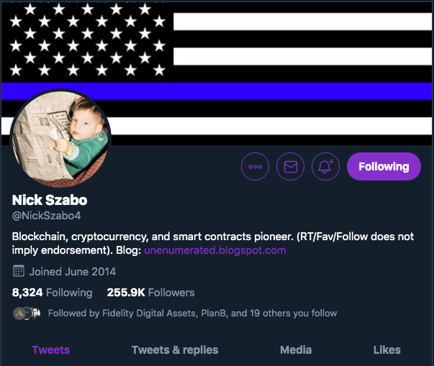Open the baby profile picture

click(x=60, y=139)
